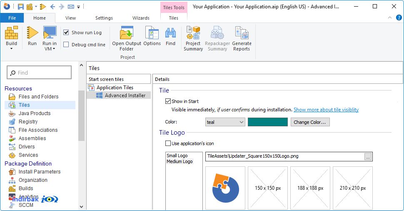Open quick access toolbar customize dropdown
The image size is (404, 211).
(x=79, y=7)
